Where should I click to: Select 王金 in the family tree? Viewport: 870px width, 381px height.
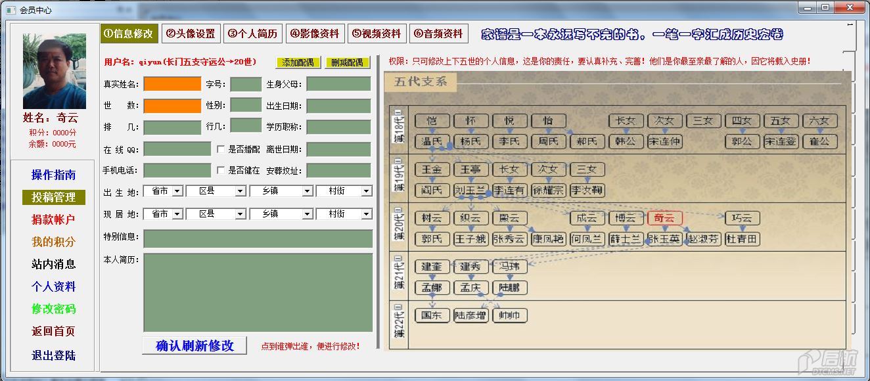[432, 170]
